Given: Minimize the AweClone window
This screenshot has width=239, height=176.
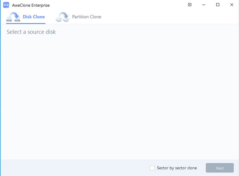Looking at the screenshot, I should (204, 5).
